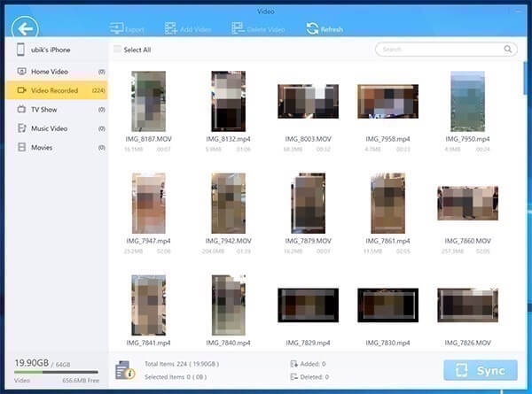Click the Export toolbar icon
Viewport: 532px width, 394px height.
pyautogui.click(x=115, y=29)
